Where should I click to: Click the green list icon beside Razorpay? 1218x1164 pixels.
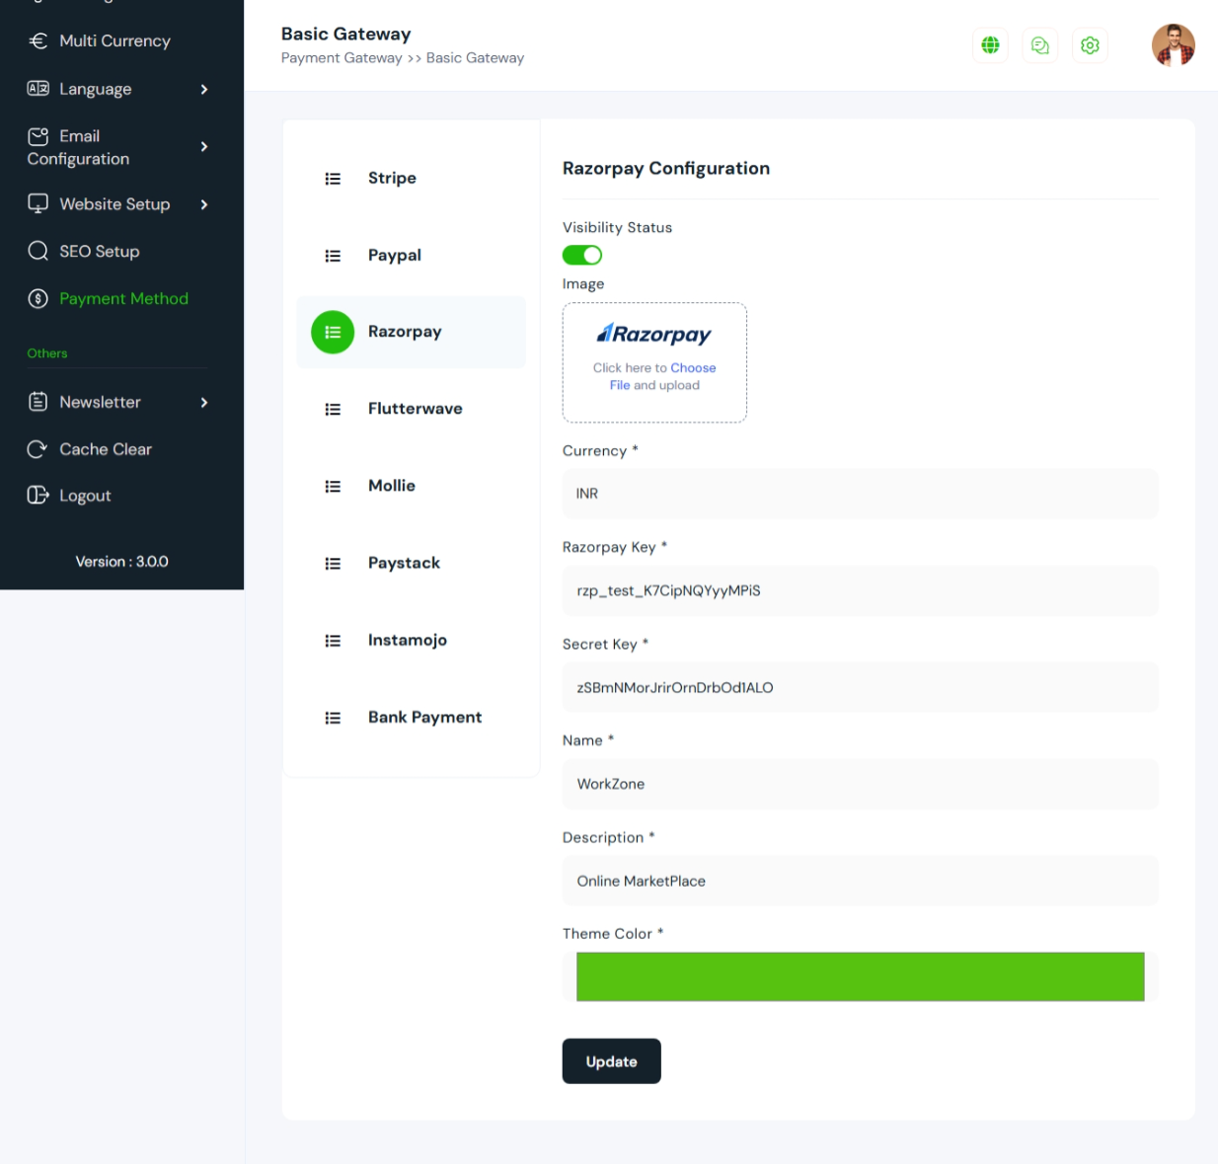[x=333, y=333]
